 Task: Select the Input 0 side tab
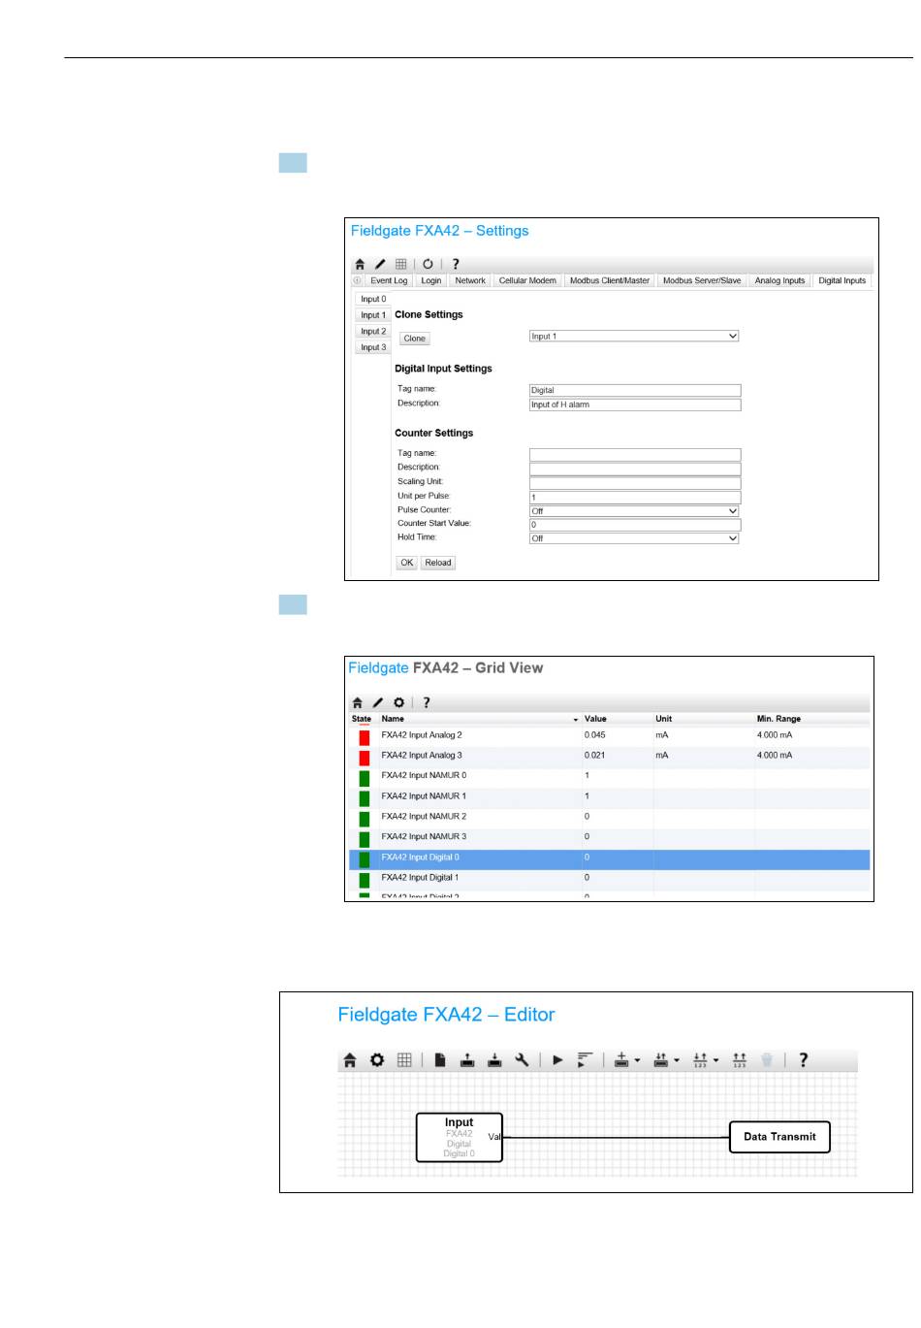tap(373, 299)
